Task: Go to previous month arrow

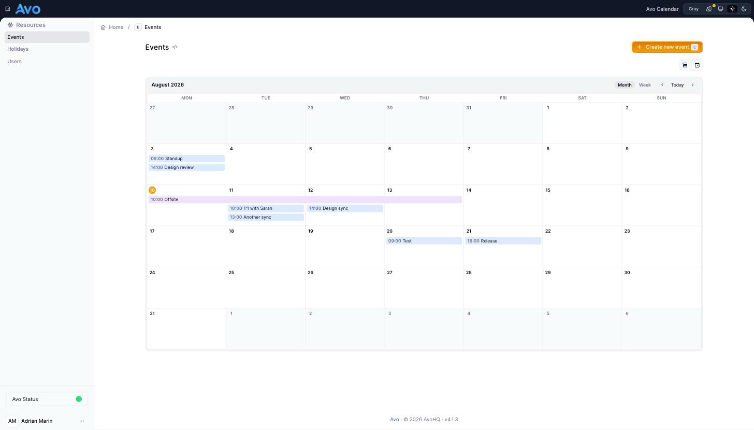Action: click(x=662, y=85)
